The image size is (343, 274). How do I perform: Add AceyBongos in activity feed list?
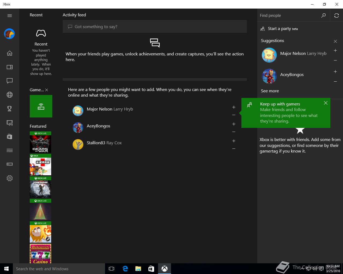[234, 124]
